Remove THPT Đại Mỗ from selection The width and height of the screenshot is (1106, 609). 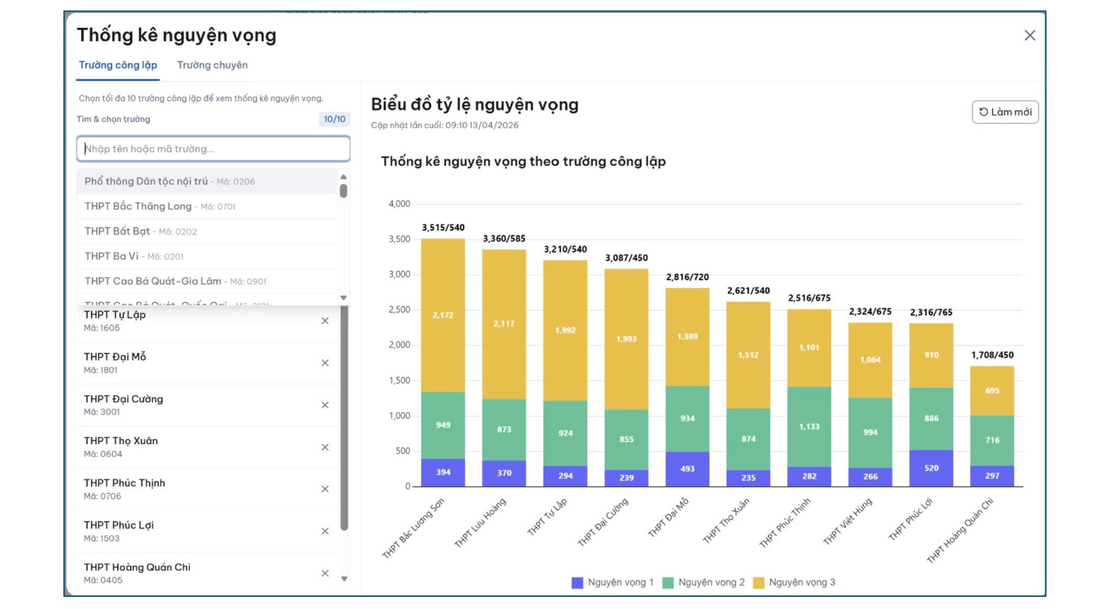click(x=325, y=363)
